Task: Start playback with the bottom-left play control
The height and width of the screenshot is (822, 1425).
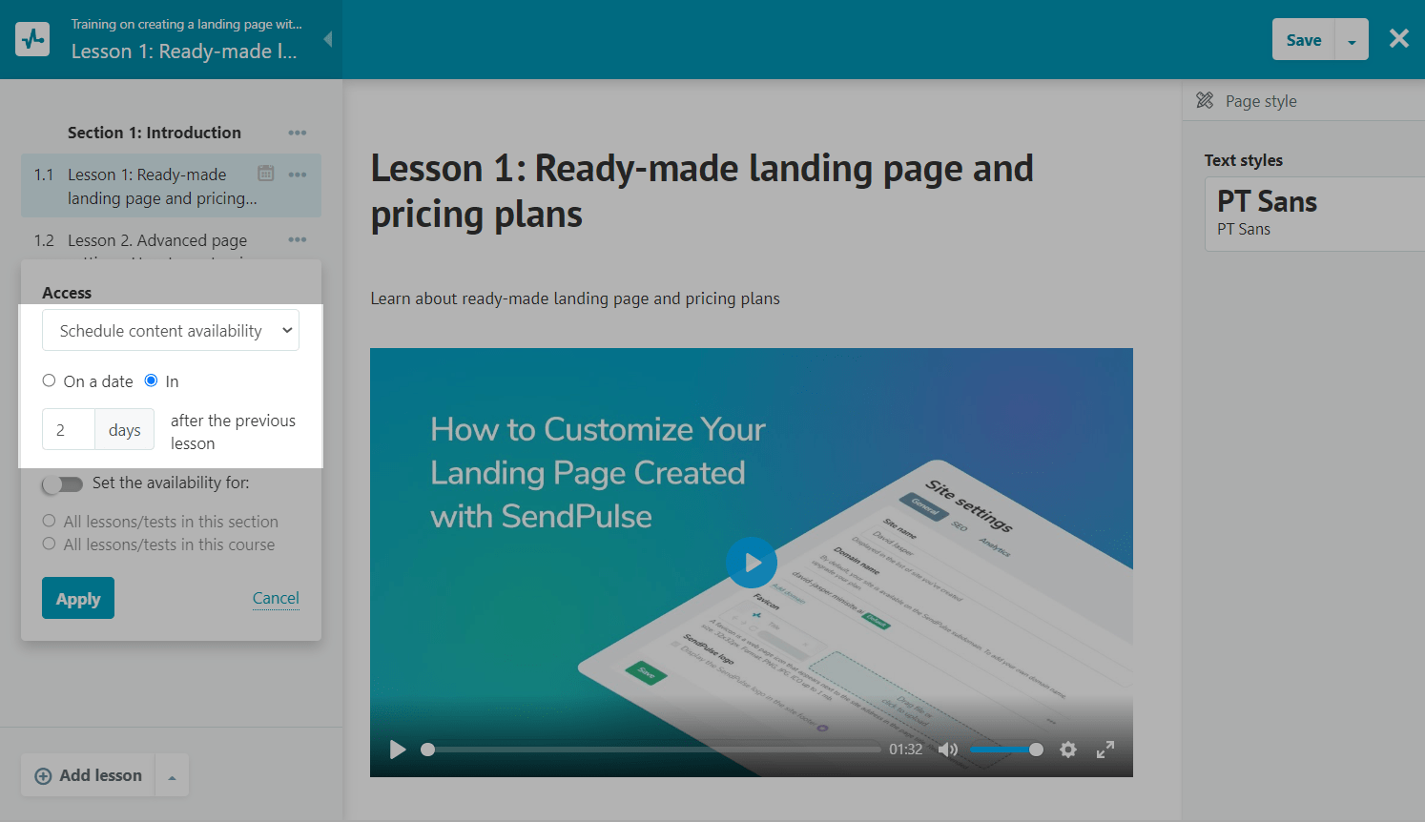Action: click(x=398, y=750)
